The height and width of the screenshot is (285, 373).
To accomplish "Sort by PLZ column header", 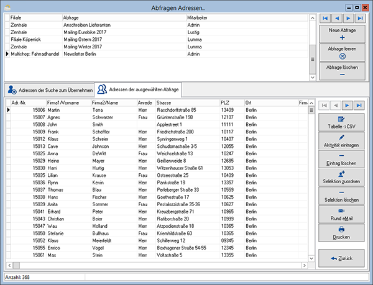I will point(232,102).
